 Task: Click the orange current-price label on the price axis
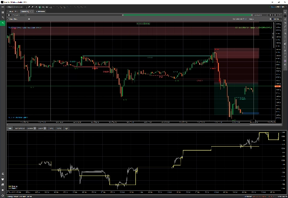[x=278, y=86]
